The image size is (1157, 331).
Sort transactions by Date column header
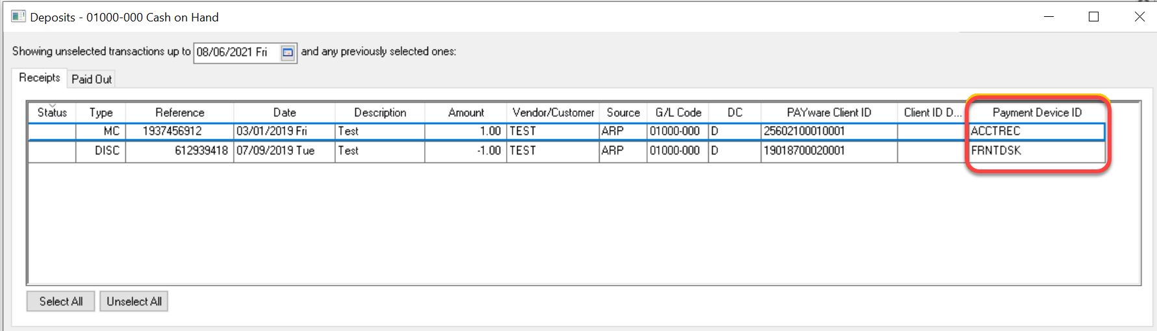[x=284, y=112]
